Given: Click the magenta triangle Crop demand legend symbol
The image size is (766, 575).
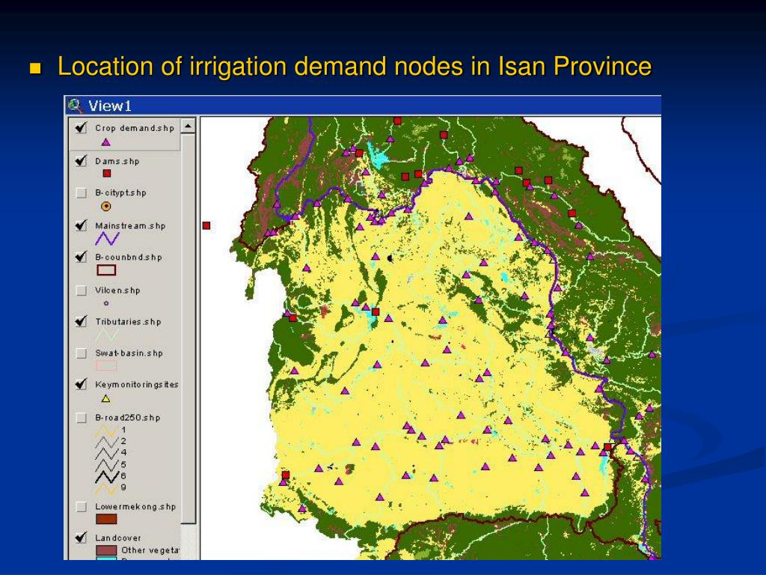Looking at the screenshot, I should click(106, 142).
